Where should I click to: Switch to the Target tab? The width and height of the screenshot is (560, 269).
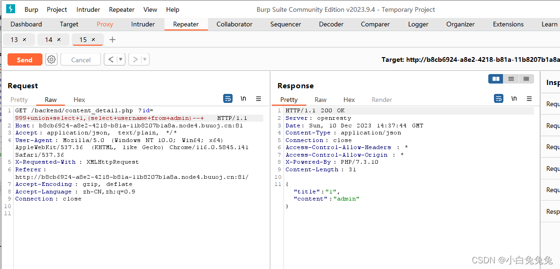(69, 24)
